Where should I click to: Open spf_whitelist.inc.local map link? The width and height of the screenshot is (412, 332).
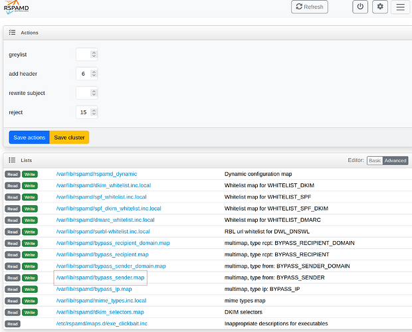coord(101,197)
